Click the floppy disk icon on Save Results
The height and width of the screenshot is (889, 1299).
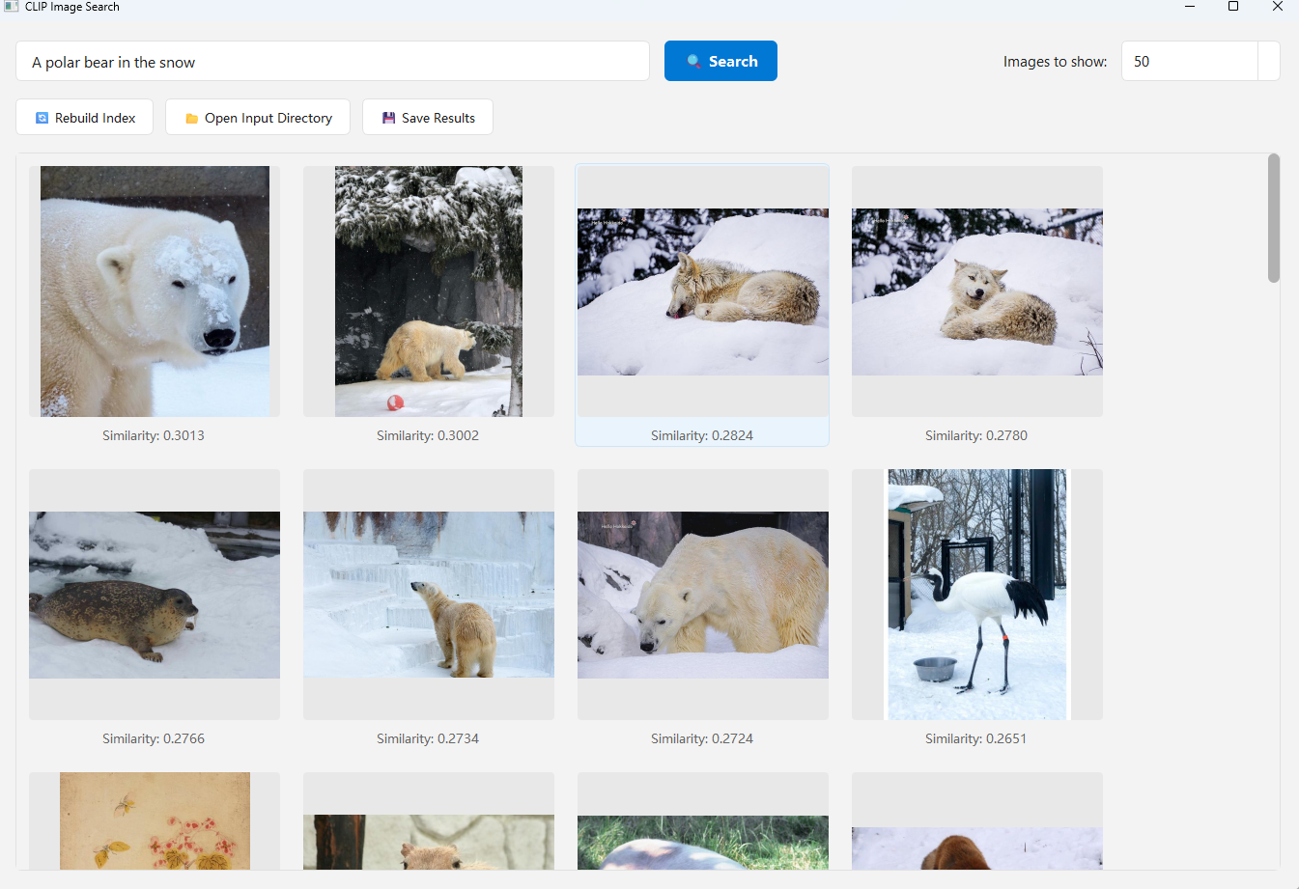[x=388, y=118]
